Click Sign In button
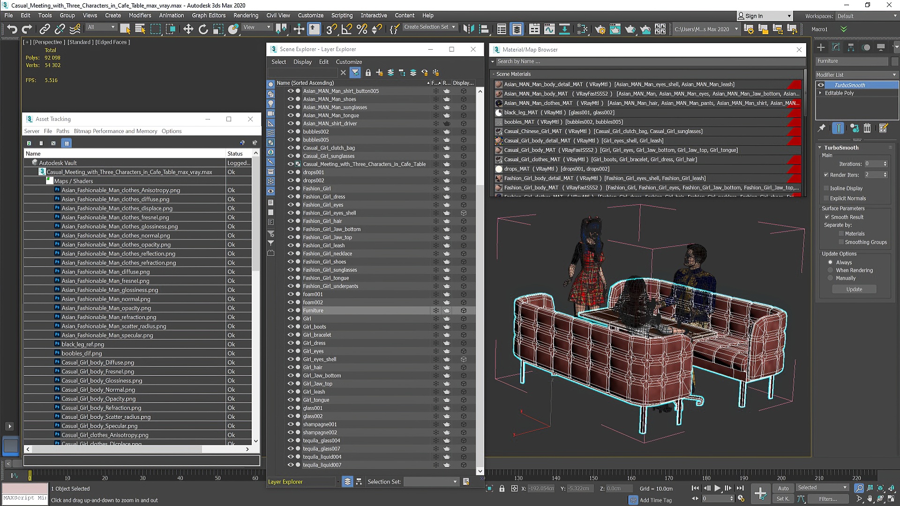Screen dimensions: 900x506 [x=764, y=16]
